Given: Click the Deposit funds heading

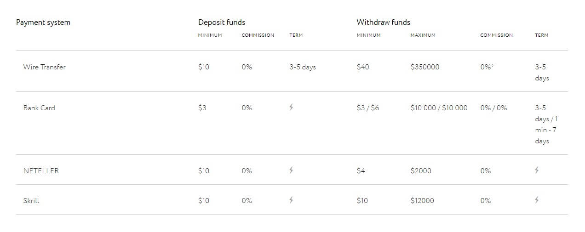Looking at the screenshot, I should 222,22.
